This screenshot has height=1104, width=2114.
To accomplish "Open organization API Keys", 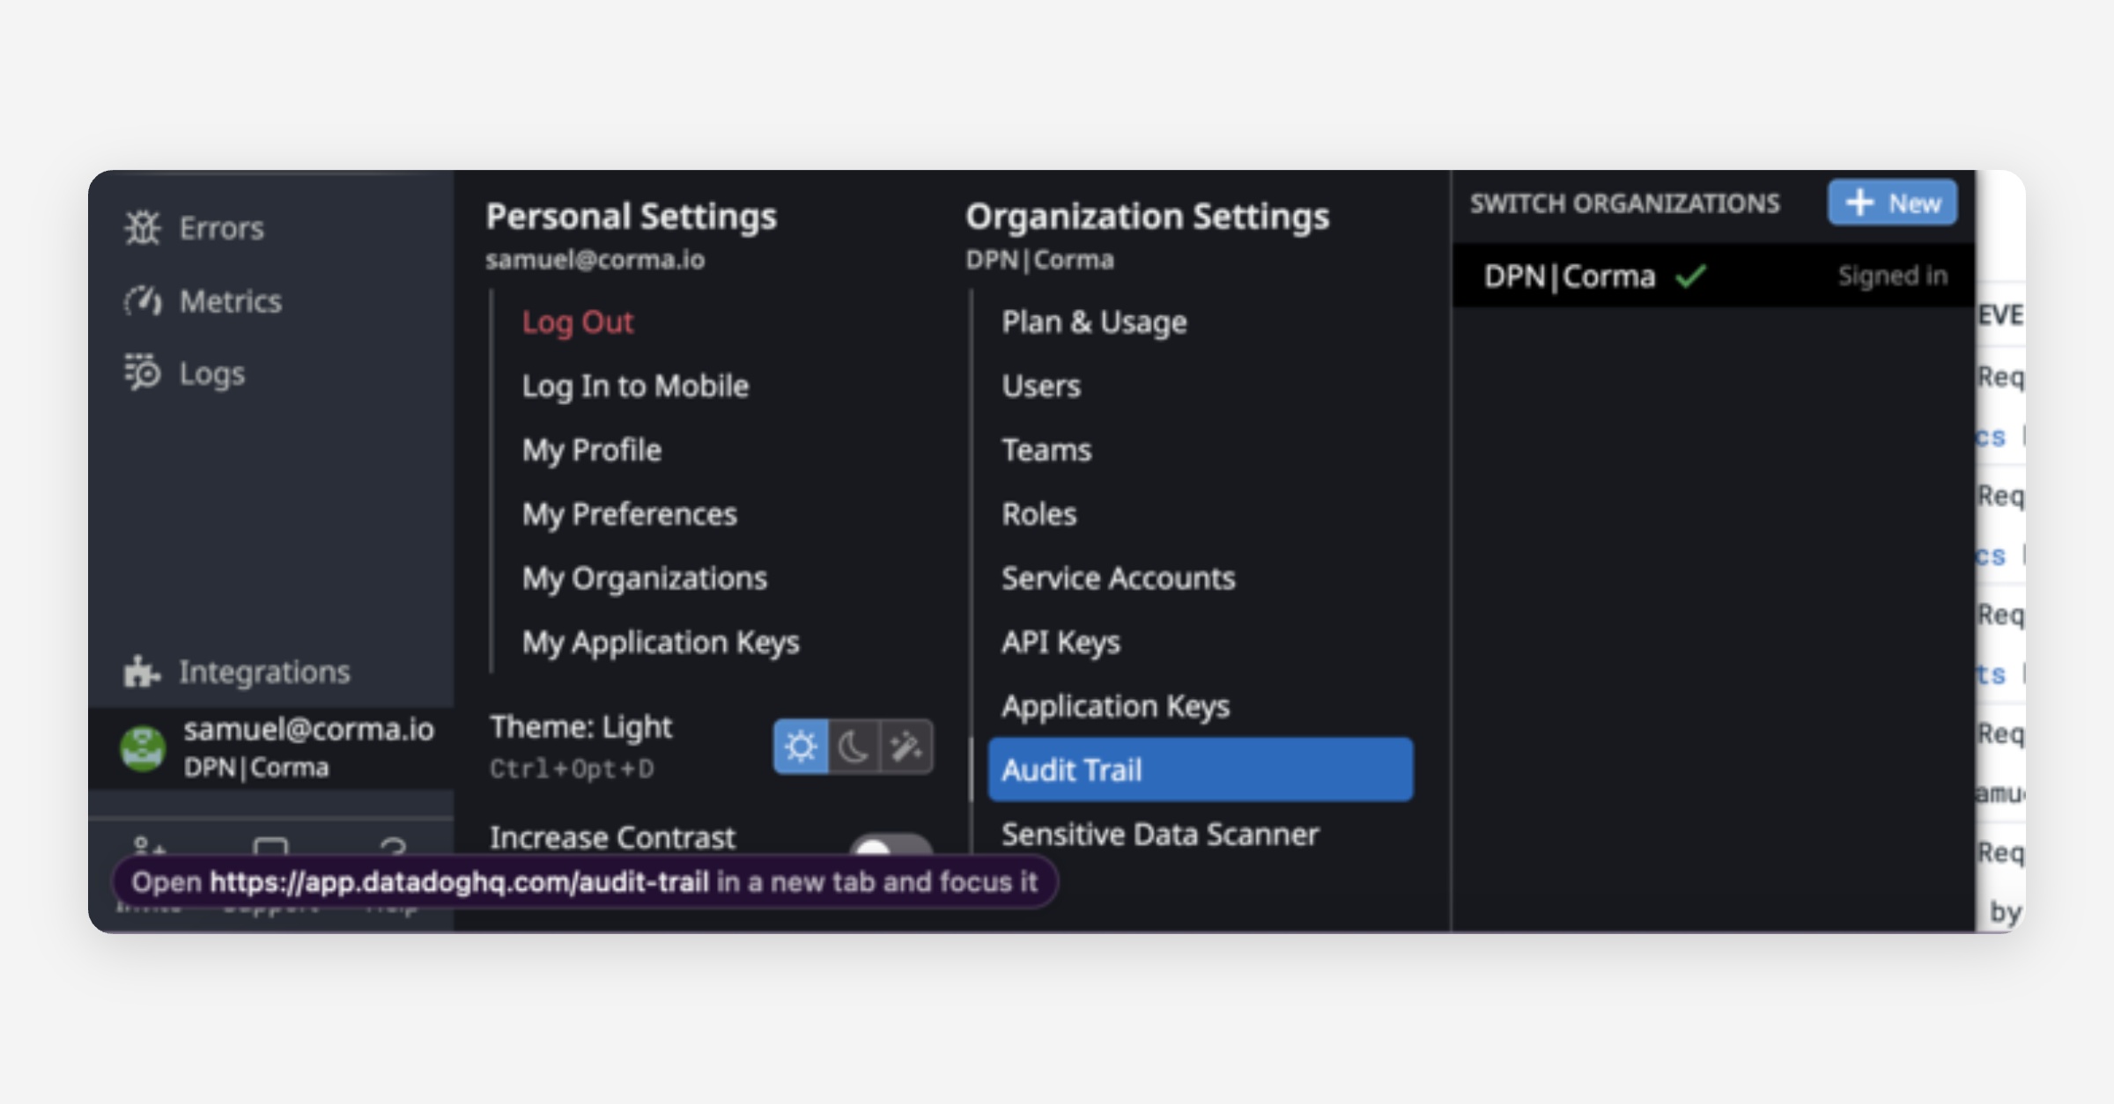I will [1061, 643].
